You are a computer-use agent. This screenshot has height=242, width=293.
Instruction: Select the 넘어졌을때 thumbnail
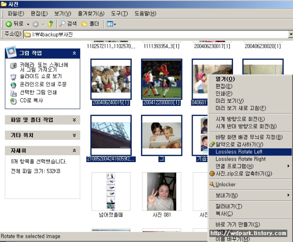(x=111, y=191)
